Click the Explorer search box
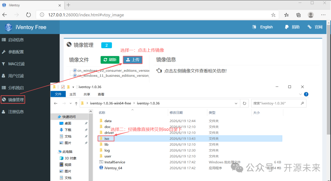 [279, 103]
